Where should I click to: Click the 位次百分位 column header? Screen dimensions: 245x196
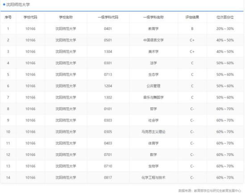[x=225, y=17]
